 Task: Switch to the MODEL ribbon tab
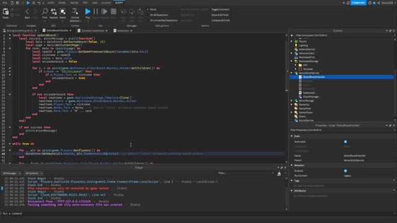tap(62, 2)
